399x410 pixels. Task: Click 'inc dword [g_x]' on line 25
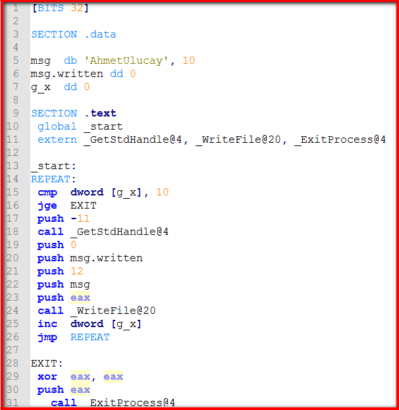[x=90, y=324]
